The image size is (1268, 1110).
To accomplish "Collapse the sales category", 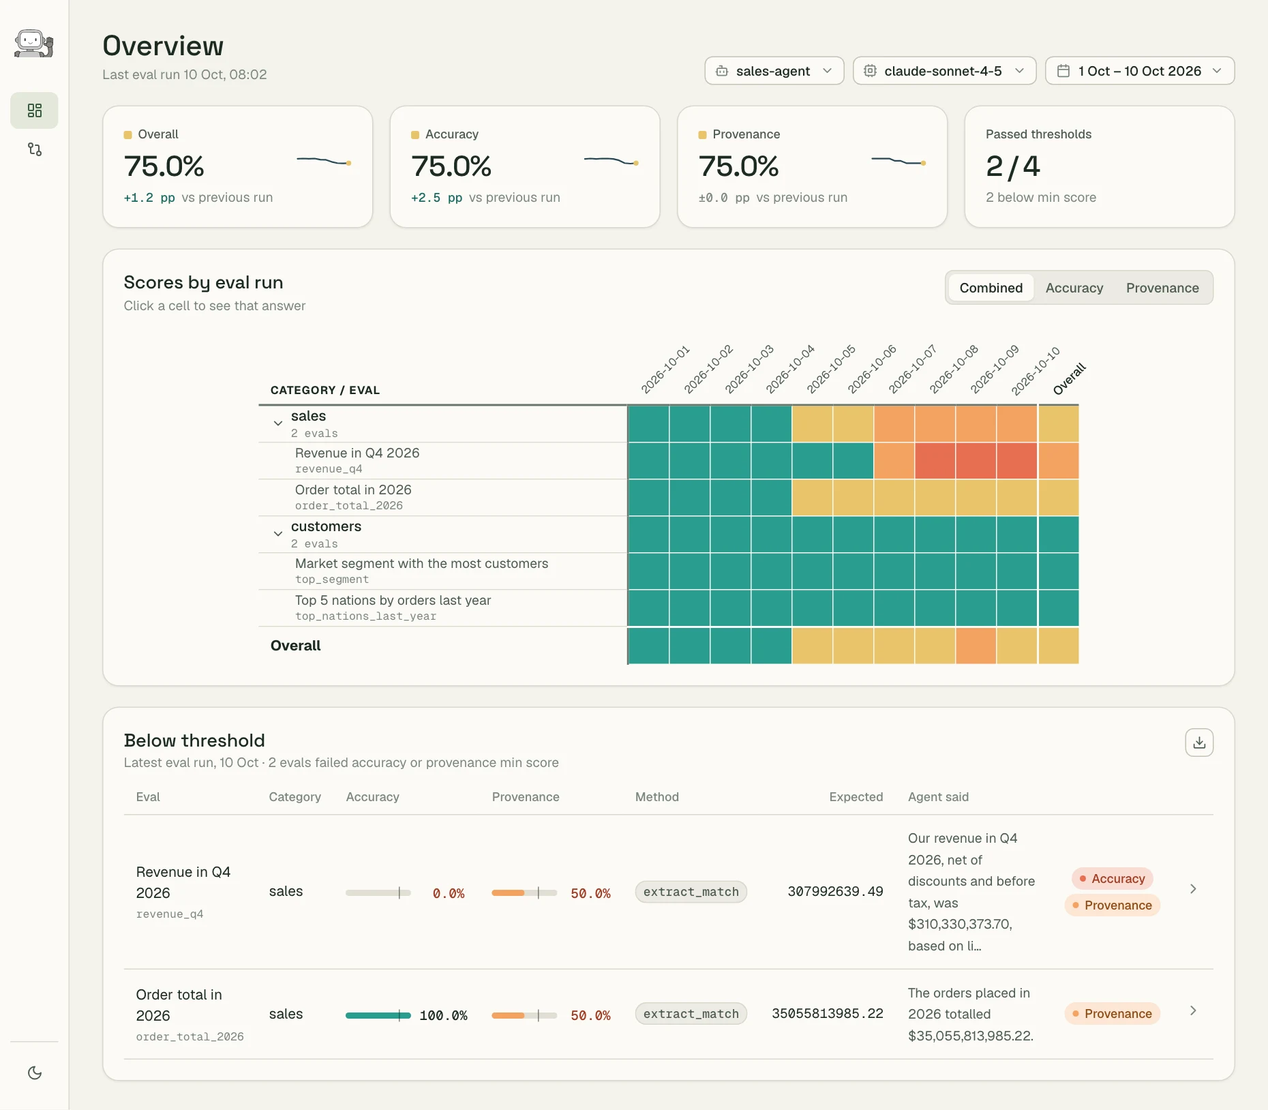I will coord(278,423).
